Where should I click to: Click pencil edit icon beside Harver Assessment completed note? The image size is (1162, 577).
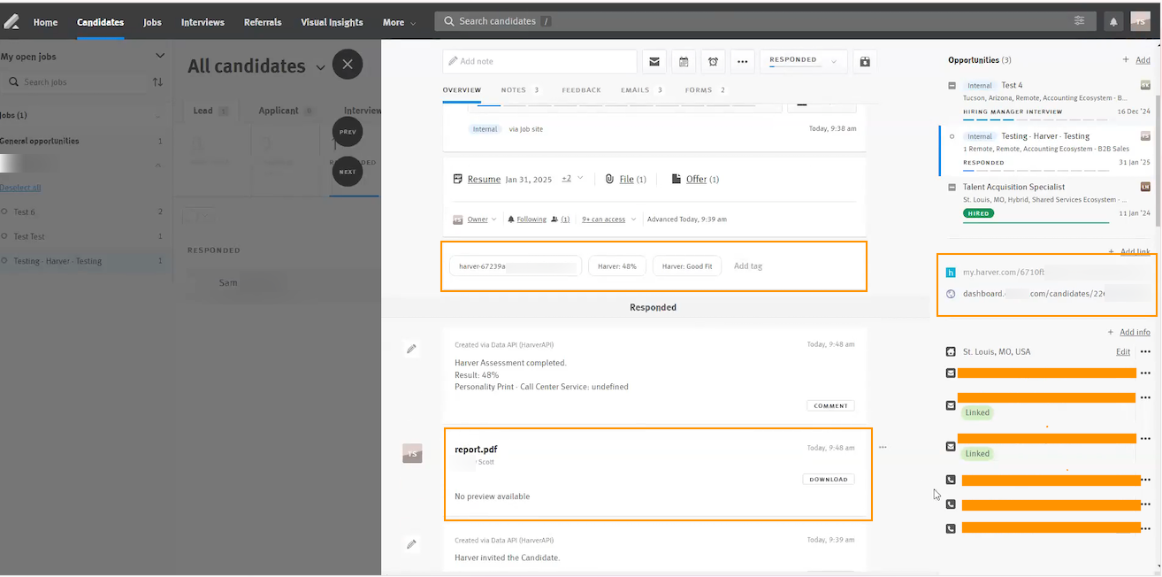pos(411,349)
